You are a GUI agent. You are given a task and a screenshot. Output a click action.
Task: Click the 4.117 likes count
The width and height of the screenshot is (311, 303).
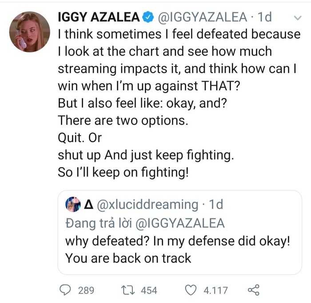tap(215, 290)
